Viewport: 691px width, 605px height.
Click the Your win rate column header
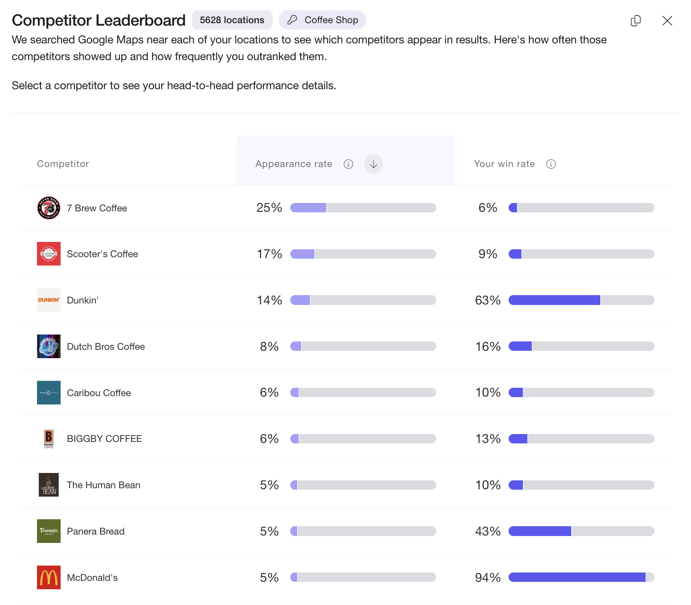coord(504,164)
